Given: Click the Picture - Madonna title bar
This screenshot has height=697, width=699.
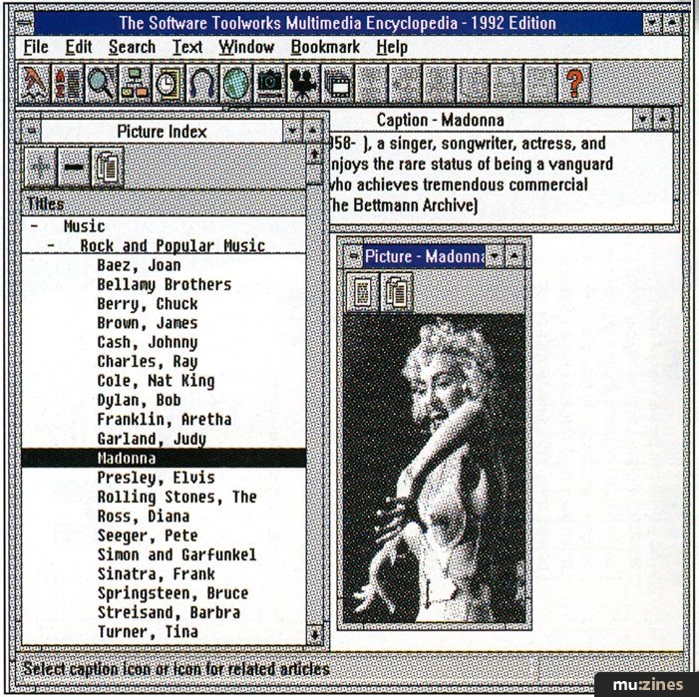Looking at the screenshot, I should pos(424,256).
